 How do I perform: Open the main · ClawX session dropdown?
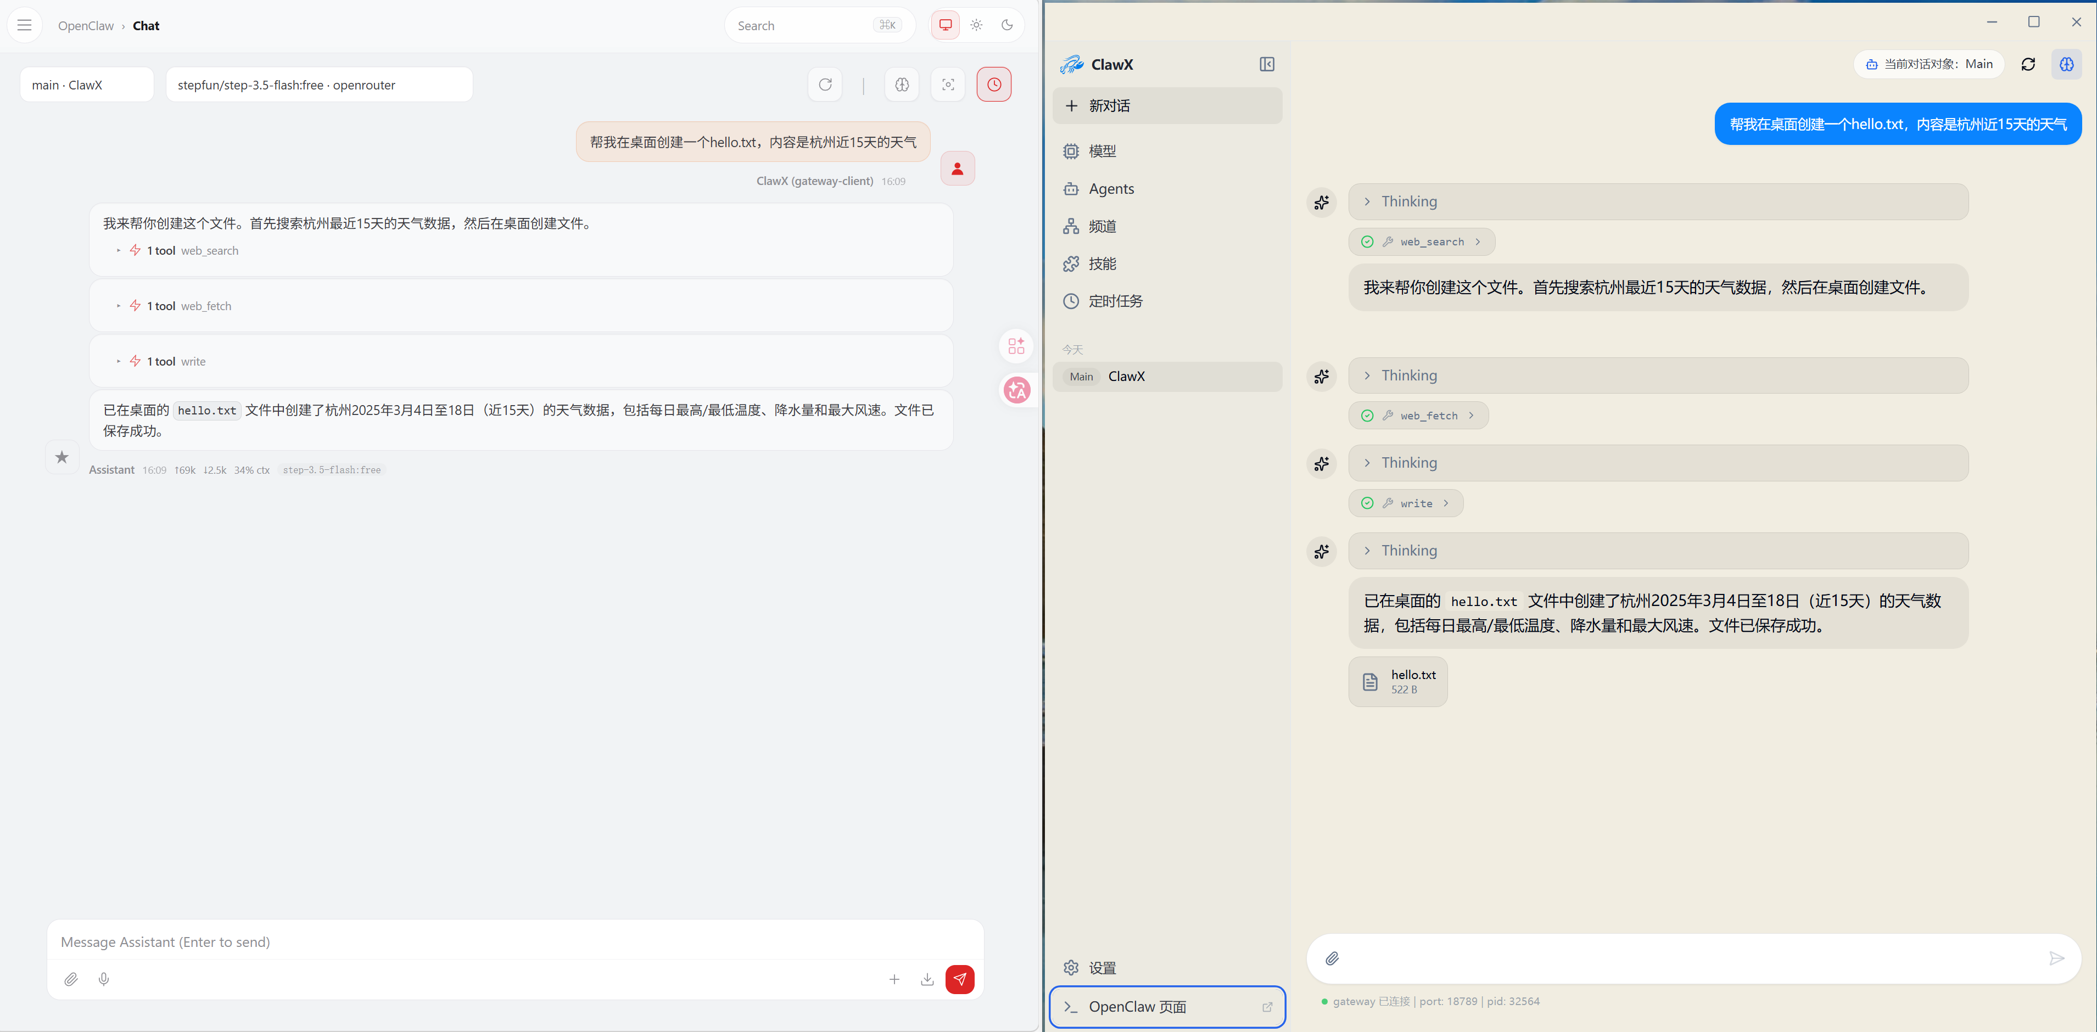coord(87,85)
